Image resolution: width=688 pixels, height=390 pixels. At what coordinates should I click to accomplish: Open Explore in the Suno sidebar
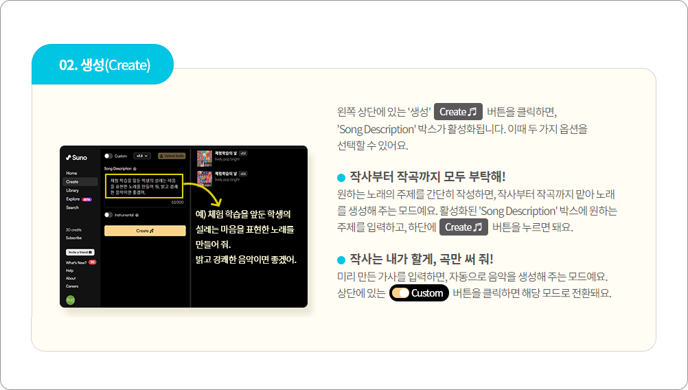(x=73, y=199)
